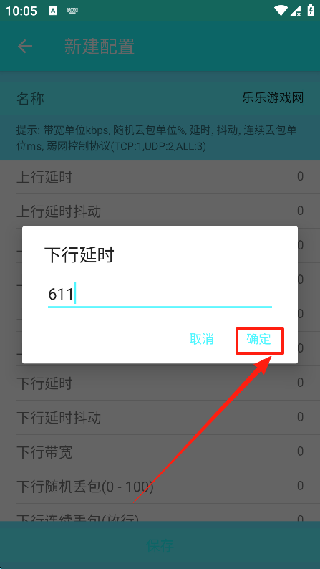Select the 下行延时抖动 list row
Screen dimensions: 320x569
(160, 418)
